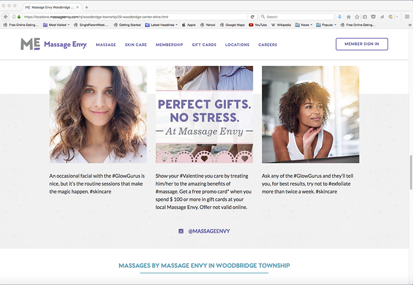Image resolution: width=413 pixels, height=285 pixels.
Task: Close the Massage Envy Woodbridge tab
Action: [77, 7]
